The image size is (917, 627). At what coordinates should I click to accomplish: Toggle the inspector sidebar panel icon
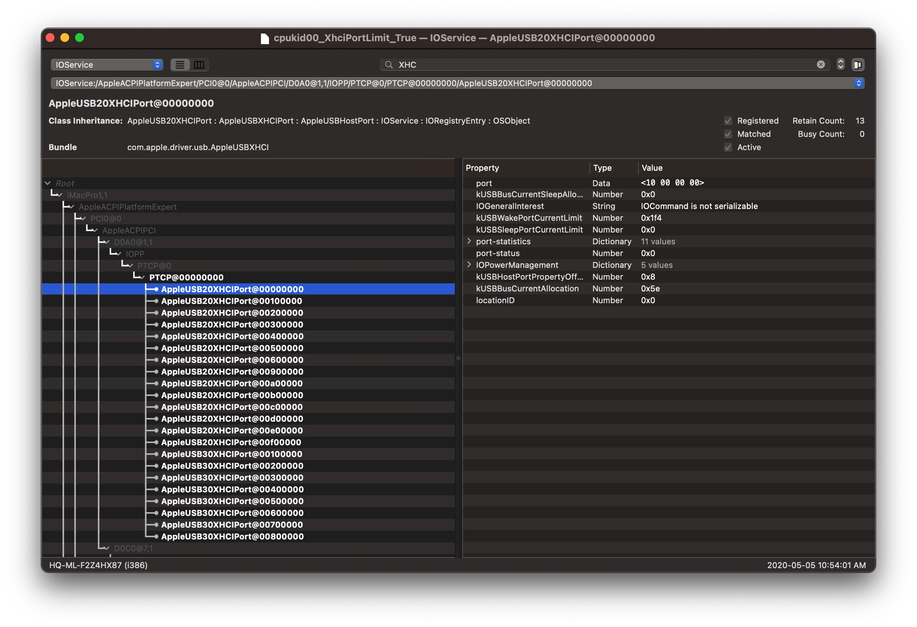[858, 64]
